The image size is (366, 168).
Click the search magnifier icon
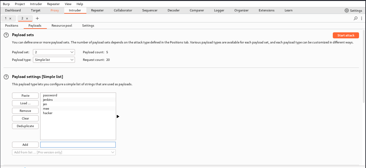pos(356,18)
